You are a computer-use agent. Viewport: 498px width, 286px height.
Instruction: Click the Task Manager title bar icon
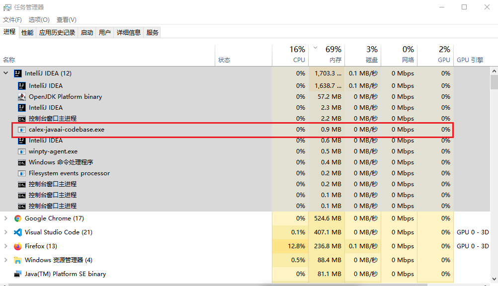point(7,7)
